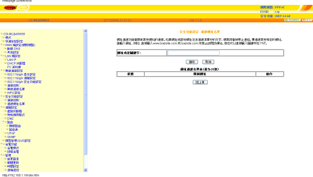
Task: Click folder icon beside 靜態路由
Action: pos(7,126)
